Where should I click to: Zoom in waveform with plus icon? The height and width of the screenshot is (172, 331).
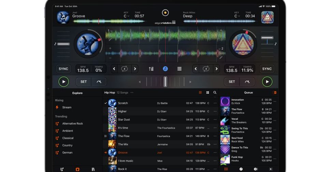(x=110, y=48)
